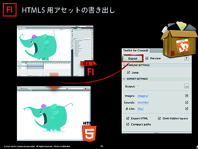The width and height of the screenshot is (198, 149).
Task: Toggle the Compact paths checkbox
Action: click(128, 124)
